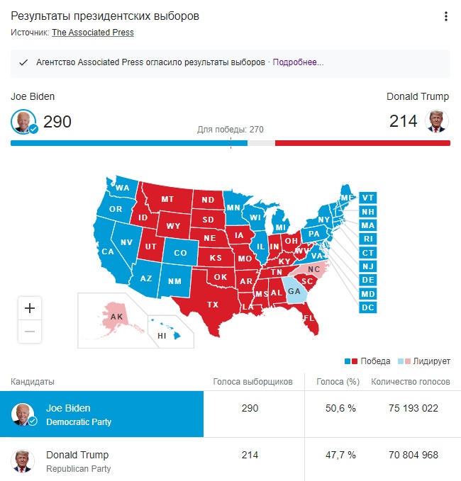Viewport: 461px width, 481px height.
Task: Select the NJ state label box
Action: [367, 266]
